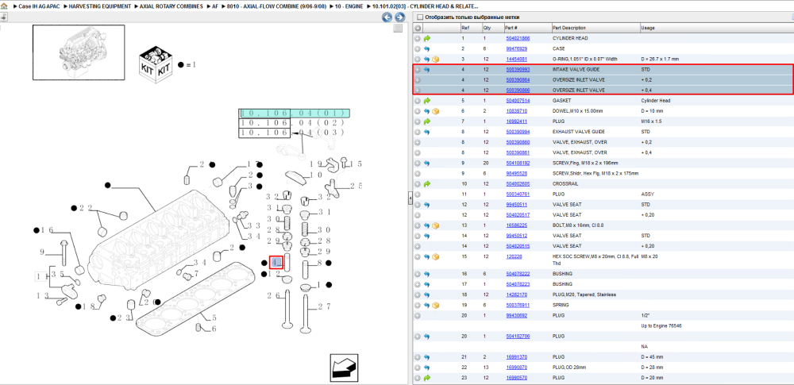This screenshot has height=385, width=794.
Task: Sort by the Qty column header
Action: [488, 28]
